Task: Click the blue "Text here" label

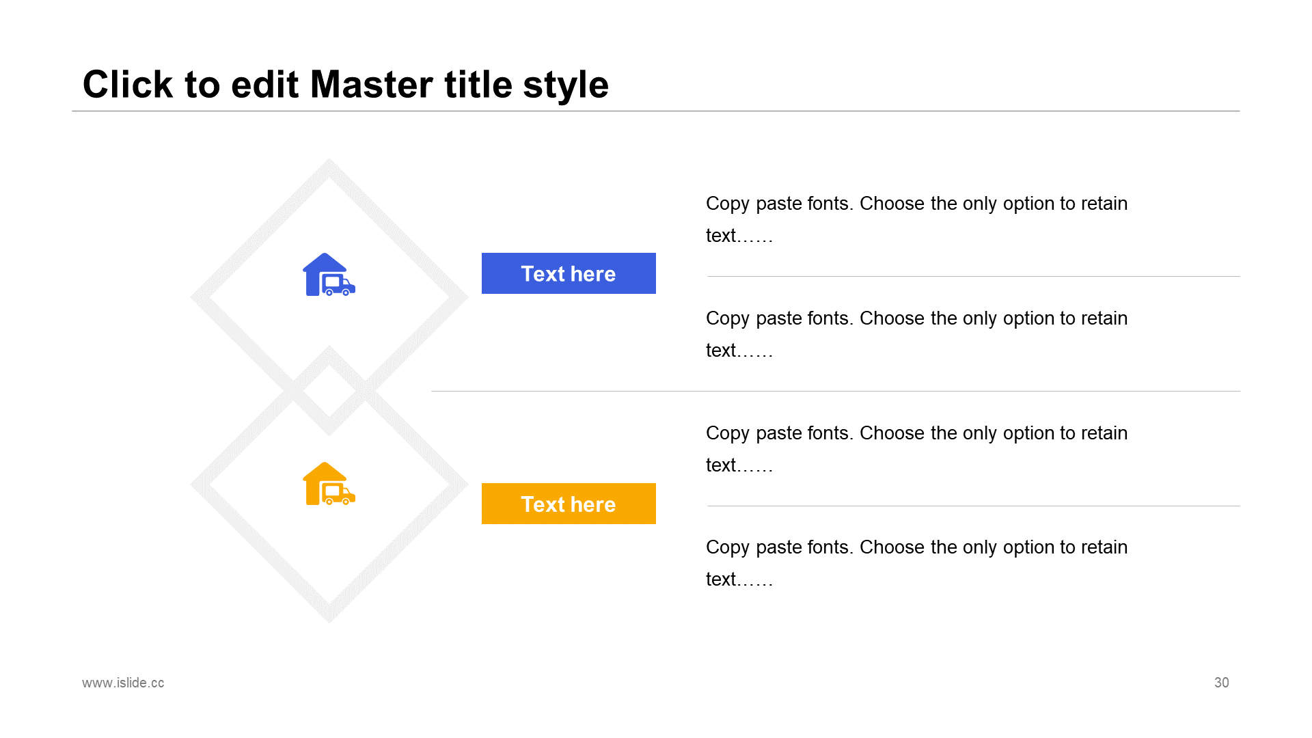Action: (569, 273)
